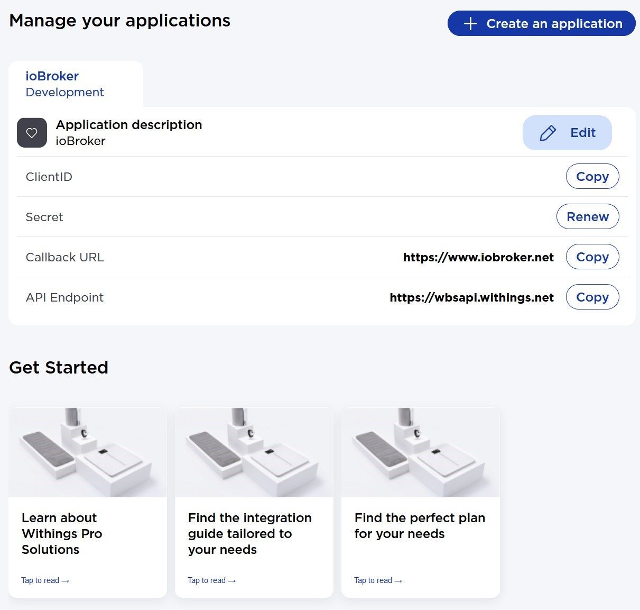Open the perfect plan card image
This screenshot has height=610, width=640.
(421, 452)
